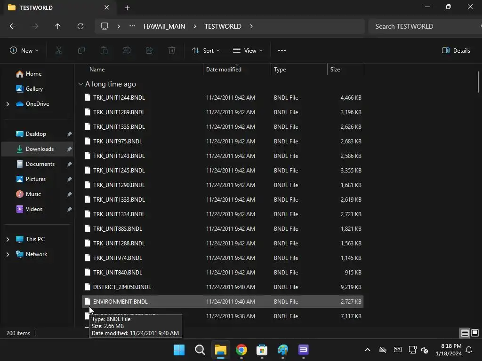The width and height of the screenshot is (482, 361).
Task: Unpin Desktop from Quick access
Action: click(x=70, y=134)
